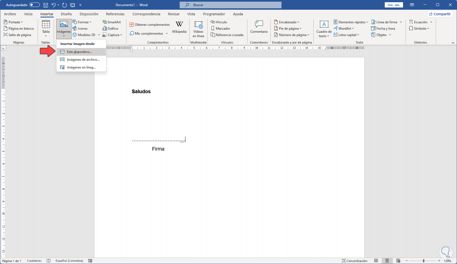
Task: Insert a chart with Gráfico
Action: 110,29
